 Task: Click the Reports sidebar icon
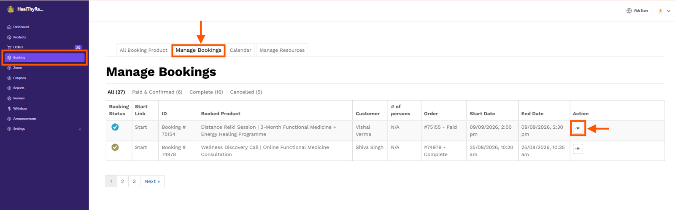click(9, 88)
